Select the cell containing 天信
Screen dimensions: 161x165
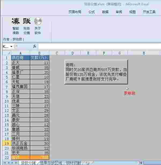(x=20, y=96)
